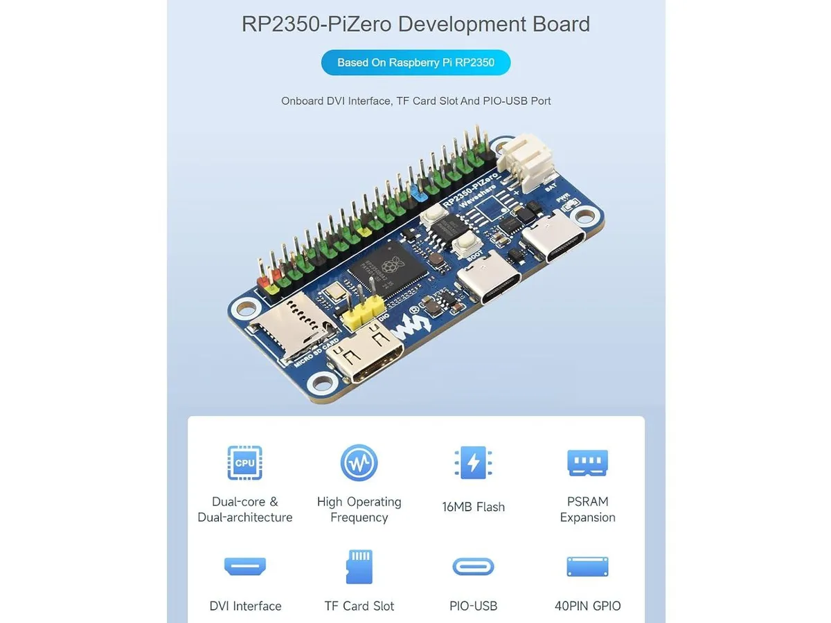
Task: Click the PIO-USB label text
Action: click(473, 606)
